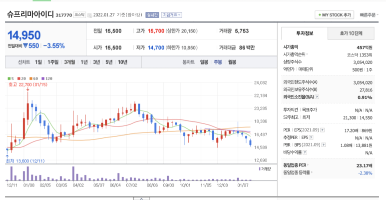Select the 3년 line chart period
Viewport: 386px width, 200px height.
coord(96,62)
